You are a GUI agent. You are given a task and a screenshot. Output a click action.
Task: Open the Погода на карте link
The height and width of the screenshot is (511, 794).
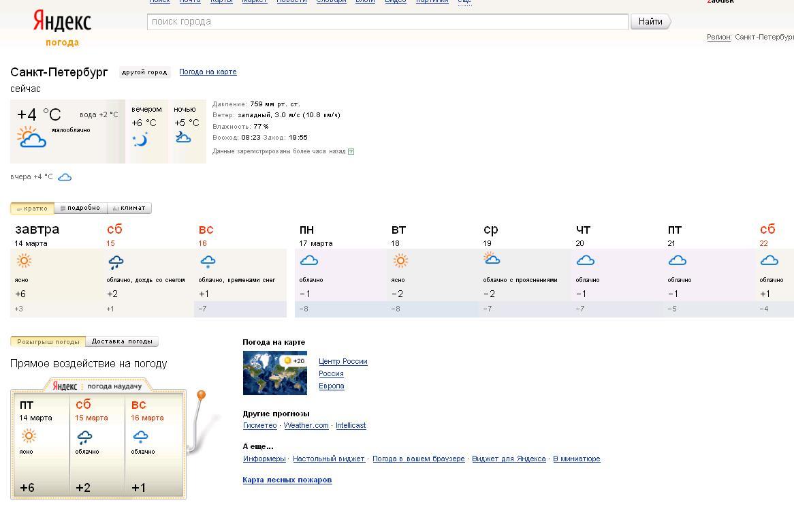[x=208, y=72]
